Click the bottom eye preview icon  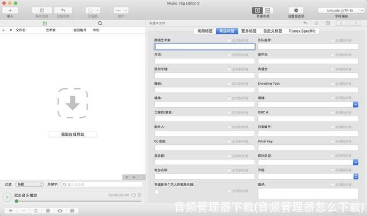click(60, 211)
